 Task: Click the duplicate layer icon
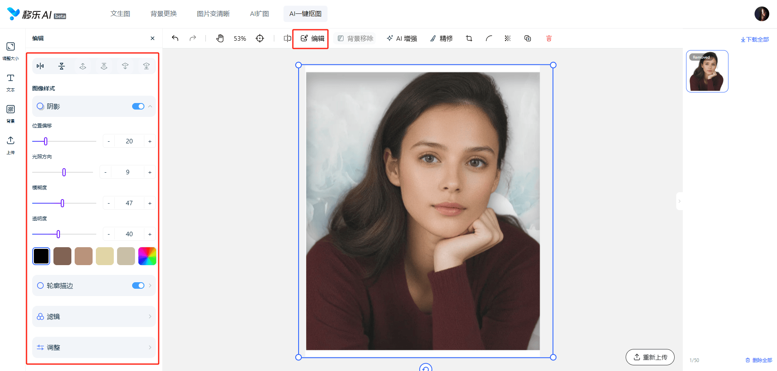528,38
